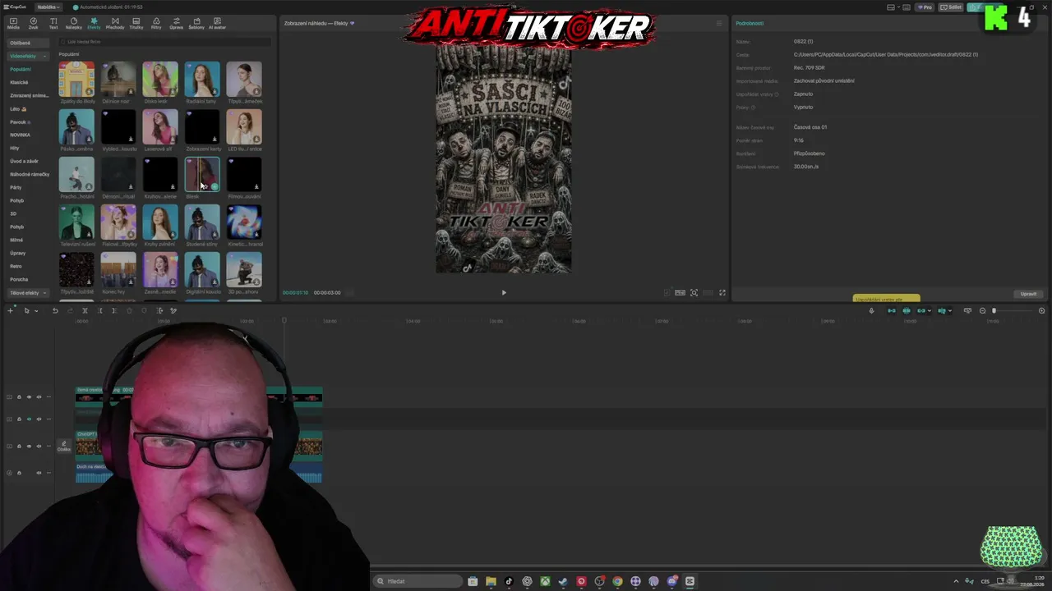Play the preview video
1052x591 pixels.
pos(504,292)
